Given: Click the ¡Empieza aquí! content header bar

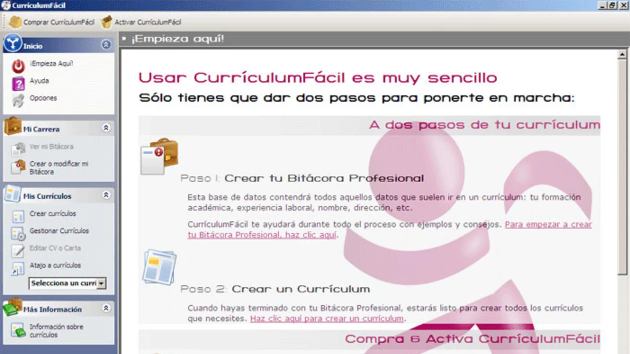Looking at the screenshot, I should point(374,39).
